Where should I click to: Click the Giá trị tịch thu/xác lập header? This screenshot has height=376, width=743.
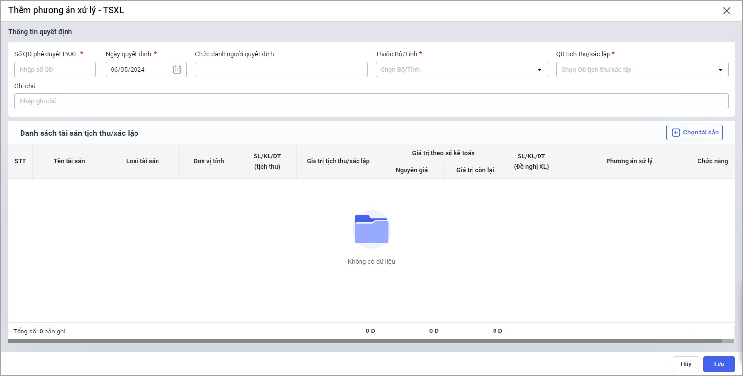[338, 161]
